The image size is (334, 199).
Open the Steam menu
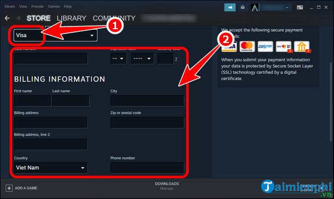pyautogui.click(x=10, y=6)
